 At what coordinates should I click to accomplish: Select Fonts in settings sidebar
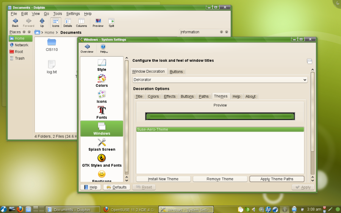[x=102, y=113]
